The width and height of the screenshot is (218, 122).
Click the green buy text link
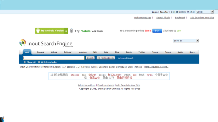pyautogui.click(x=179, y=31)
